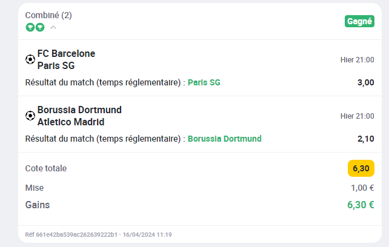The image size is (389, 247).
Task: Click the second green trophy icon
Action: click(x=40, y=27)
